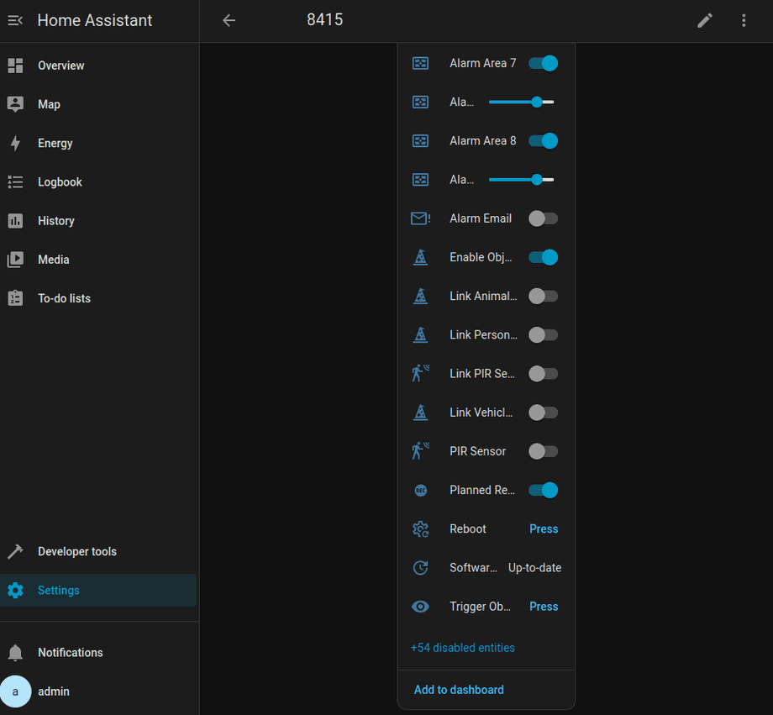Open the three-dot overflow menu
The height and width of the screenshot is (715, 773).
(x=744, y=20)
